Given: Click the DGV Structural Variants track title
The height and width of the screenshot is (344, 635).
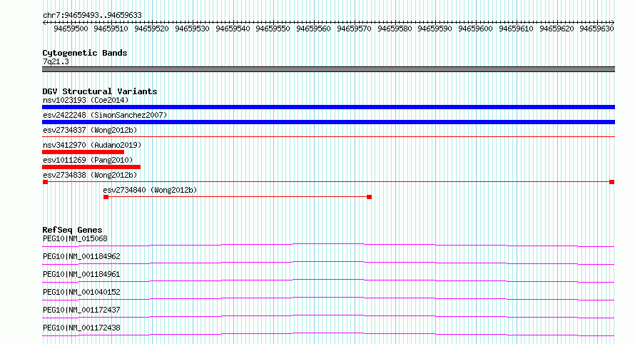Looking at the screenshot, I should [x=100, y=91].
